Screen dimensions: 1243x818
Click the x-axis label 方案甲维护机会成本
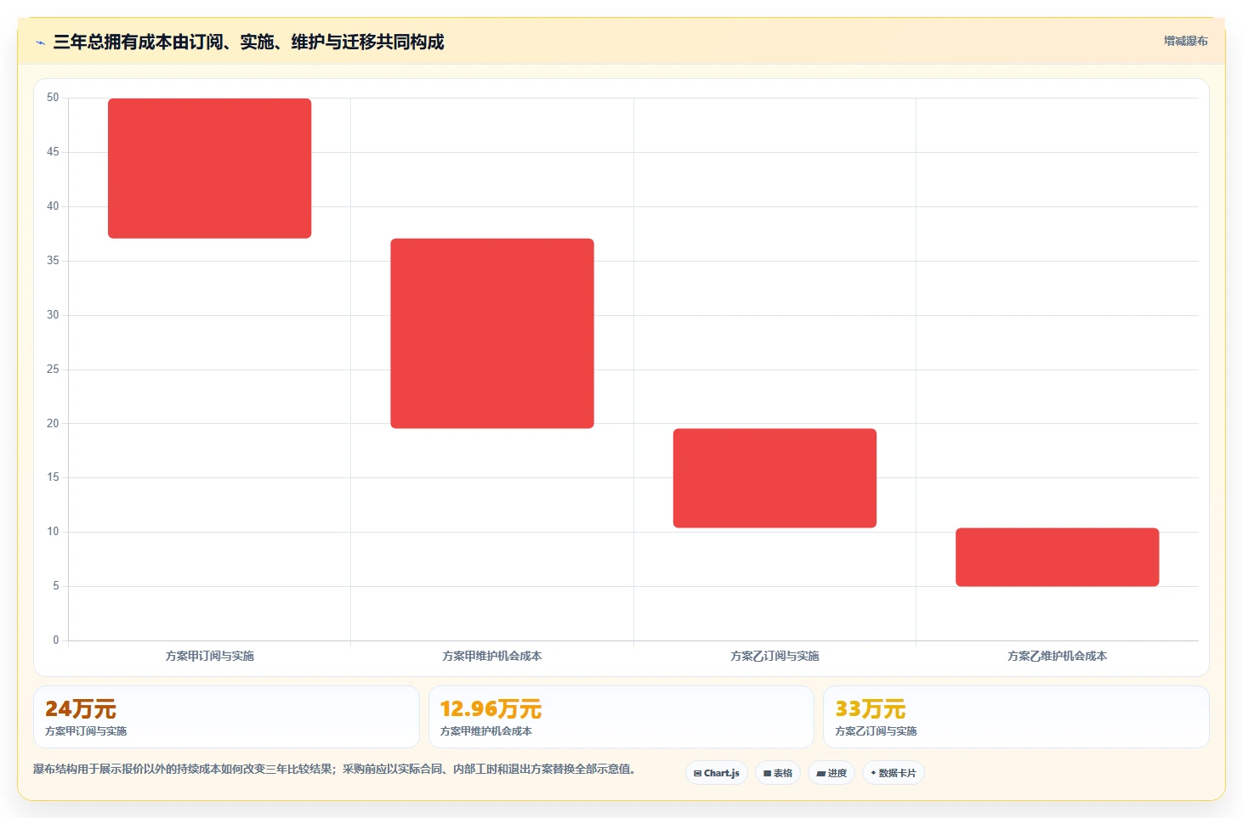pos(492,656)
